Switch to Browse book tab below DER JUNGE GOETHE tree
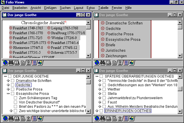The width and height of the screenshot is (184, 123). tap(17, 118)
